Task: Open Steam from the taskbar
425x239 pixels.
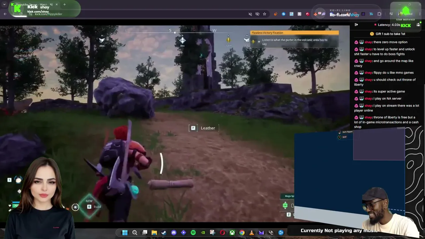Action: click(164, 233)
